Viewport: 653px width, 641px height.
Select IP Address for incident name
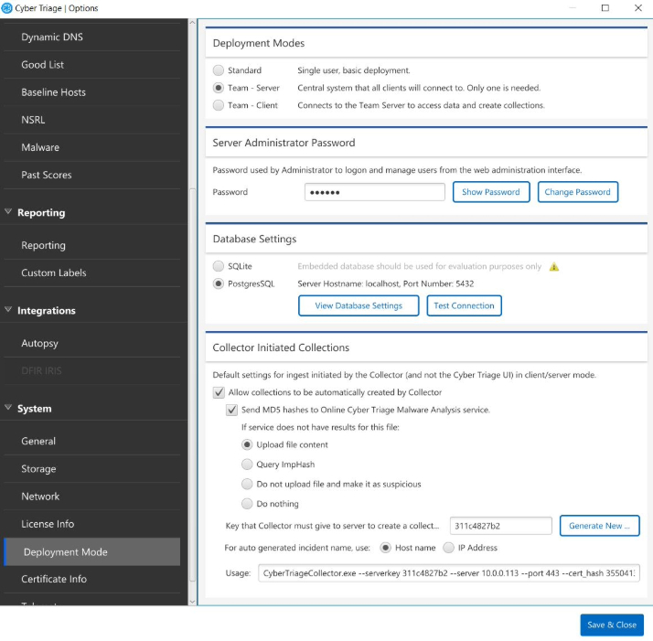[448, 548]
